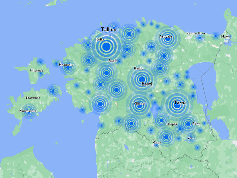Select the Keila town label

pos(100,39)
